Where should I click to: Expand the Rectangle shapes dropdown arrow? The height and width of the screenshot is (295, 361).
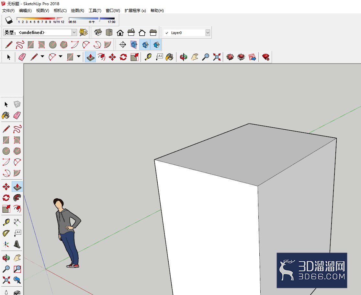(79, 56)
